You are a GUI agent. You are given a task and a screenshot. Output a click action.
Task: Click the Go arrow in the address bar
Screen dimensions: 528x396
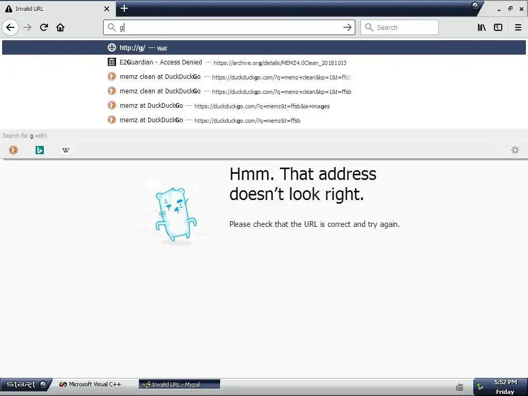click(347, 27)
